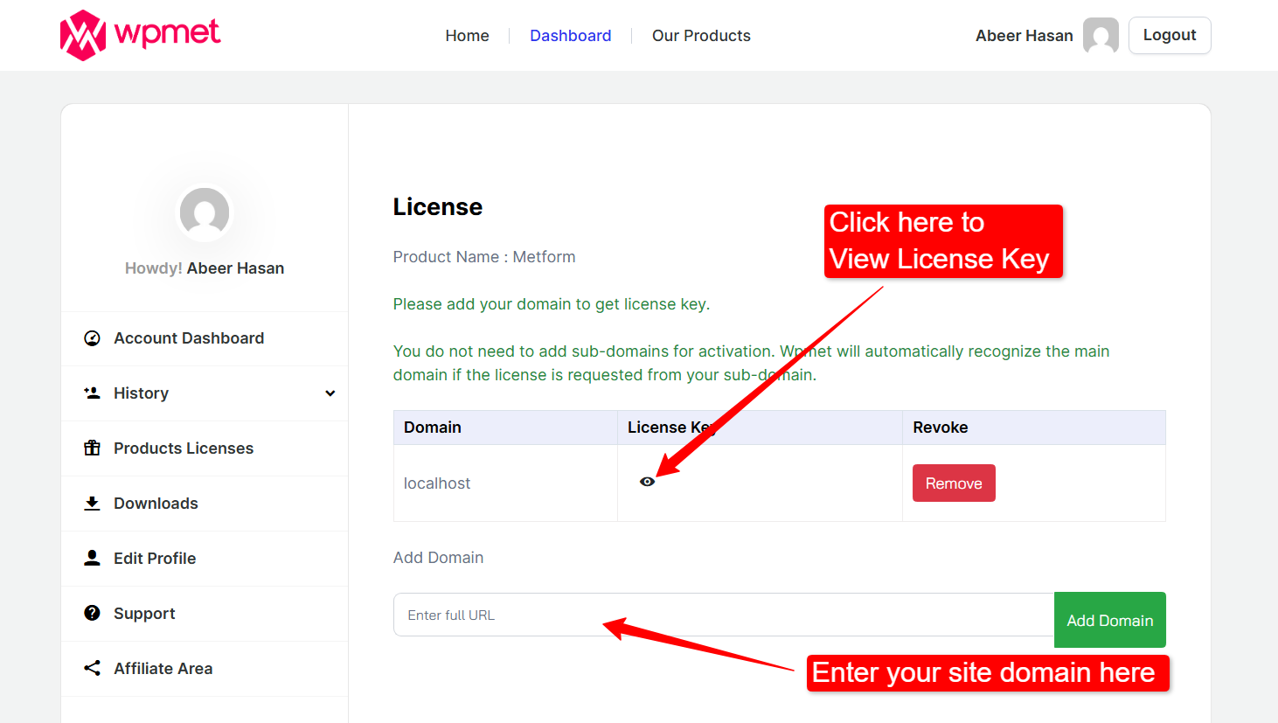
Task: Open Our Products in top navigation
Action: (x=701, y=36)
